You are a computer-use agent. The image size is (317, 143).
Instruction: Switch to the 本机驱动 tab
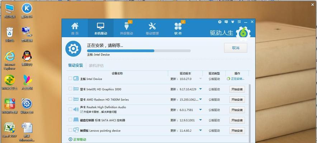tap(100, 28)
